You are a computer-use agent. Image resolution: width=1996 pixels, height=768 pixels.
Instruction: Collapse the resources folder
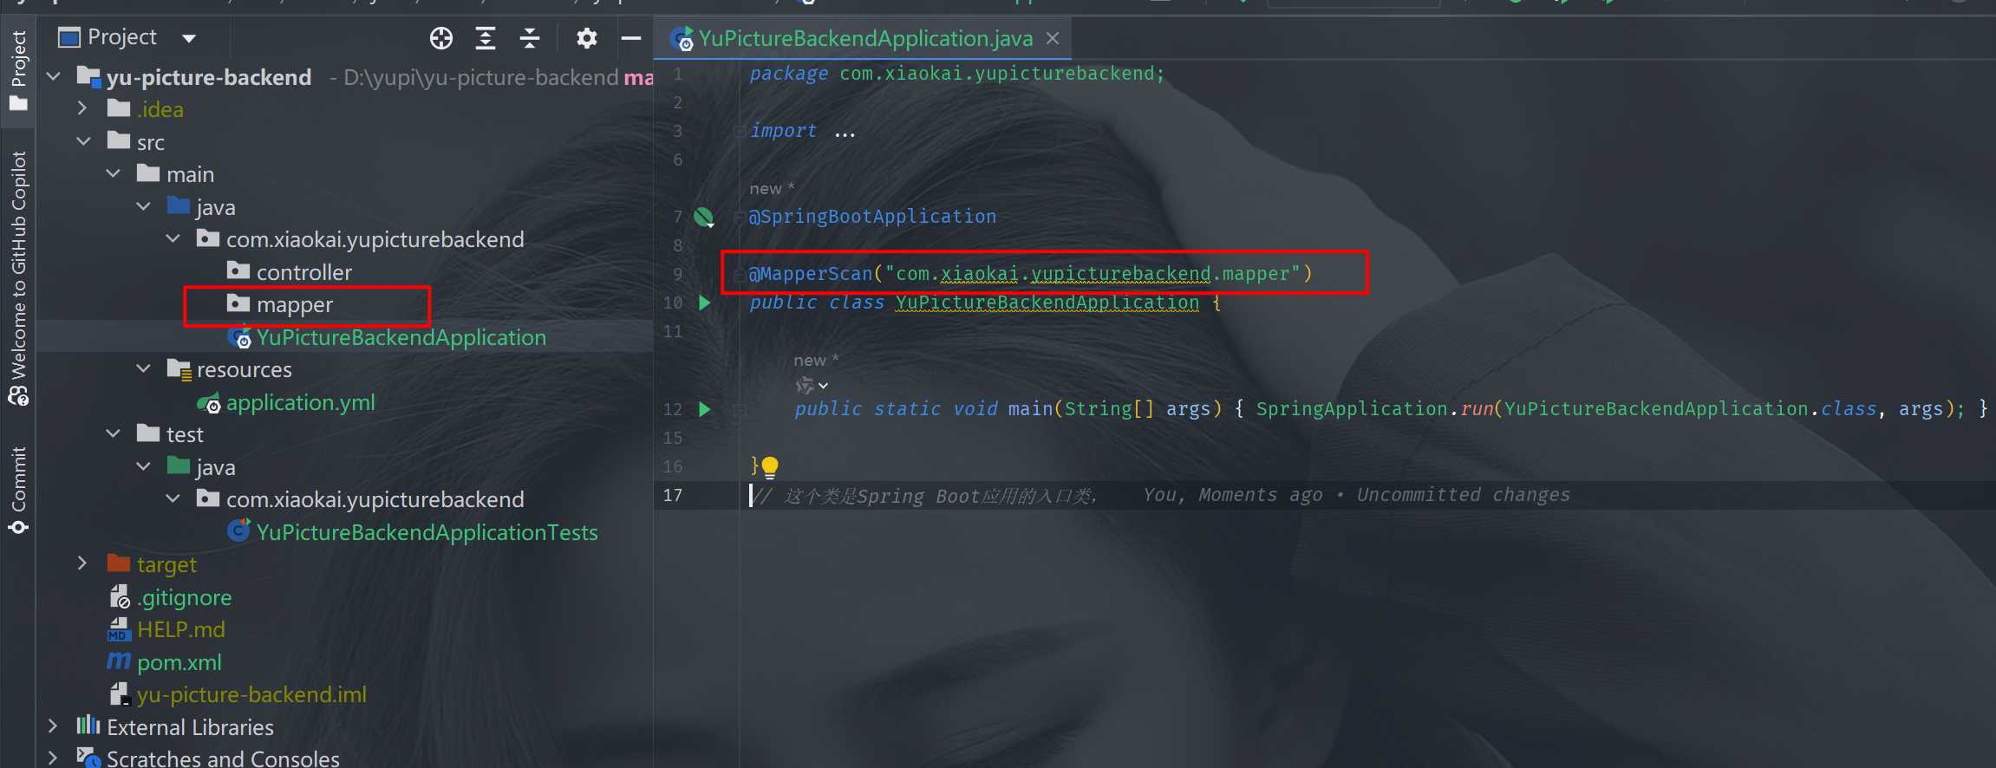pos(143,369)
